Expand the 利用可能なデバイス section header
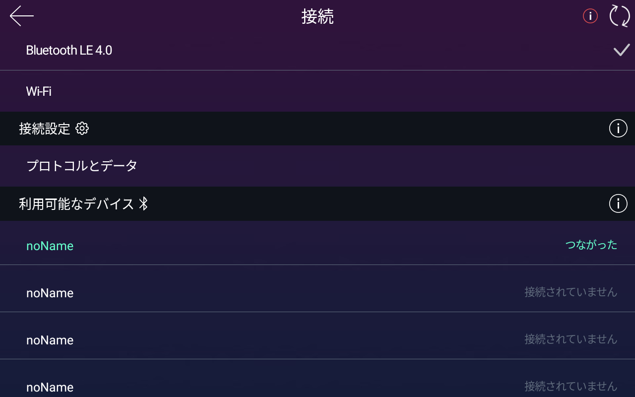Image resolution: width=635 pixels, height=397 pixels. [x=317, y=203]
